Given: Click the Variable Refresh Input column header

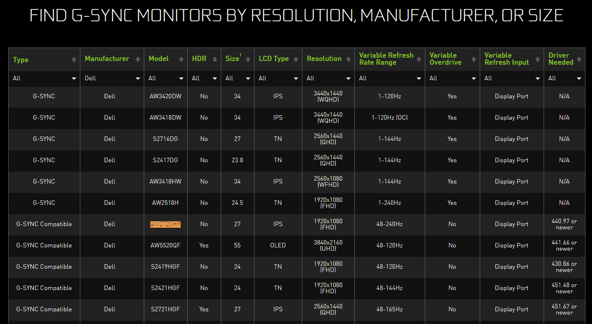Looking at the screenshot, I should pos(506,59).
